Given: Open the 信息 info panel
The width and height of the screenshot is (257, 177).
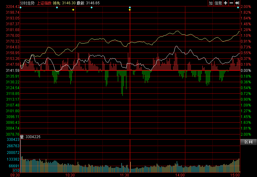Looking at the screenshot, I should [218, 3].
